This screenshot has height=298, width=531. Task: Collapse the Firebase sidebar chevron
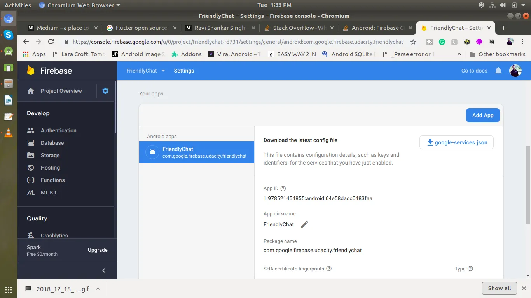pyautogui.click(x=104, y=270)
